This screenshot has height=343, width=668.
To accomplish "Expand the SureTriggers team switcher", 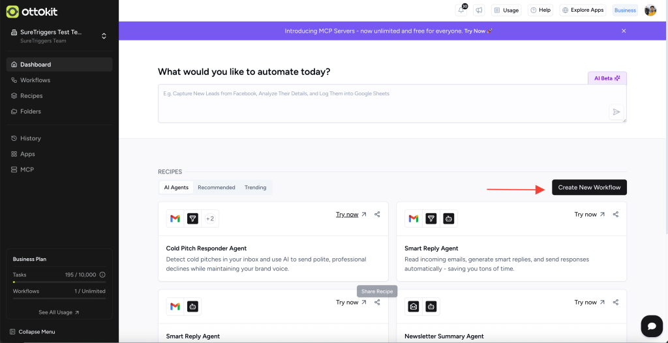I will tap(104, 36).
